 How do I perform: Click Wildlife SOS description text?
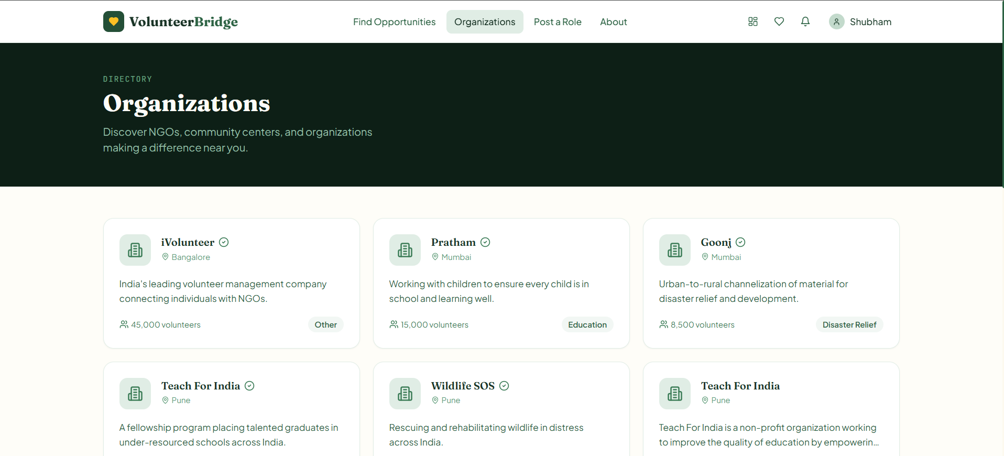pyautogui.click(x=486, y=435)
